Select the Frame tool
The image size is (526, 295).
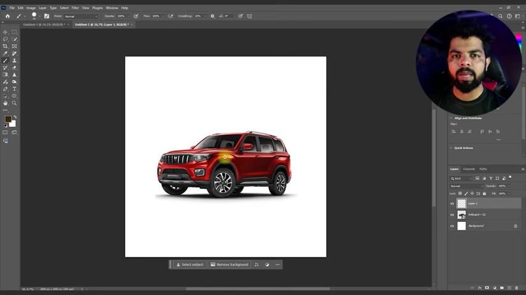(x=14, y=46)
